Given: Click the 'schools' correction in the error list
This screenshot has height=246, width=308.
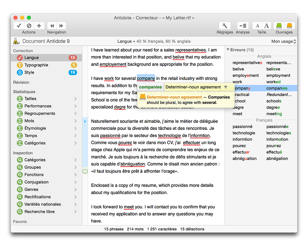Looking at the screenshot, I should point(274,101).
